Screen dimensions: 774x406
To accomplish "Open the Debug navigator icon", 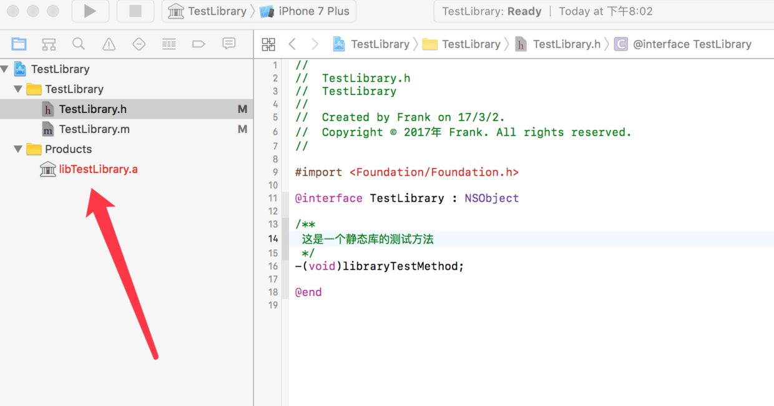I will 169,44.
